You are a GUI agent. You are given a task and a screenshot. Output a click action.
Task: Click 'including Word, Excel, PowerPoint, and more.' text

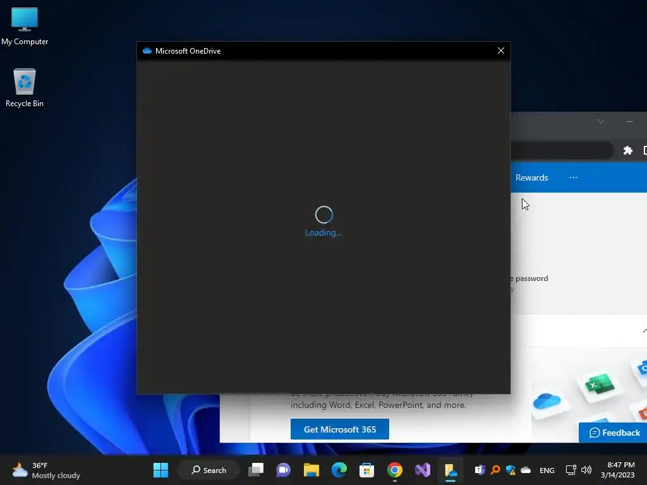(x=378, y=405)
